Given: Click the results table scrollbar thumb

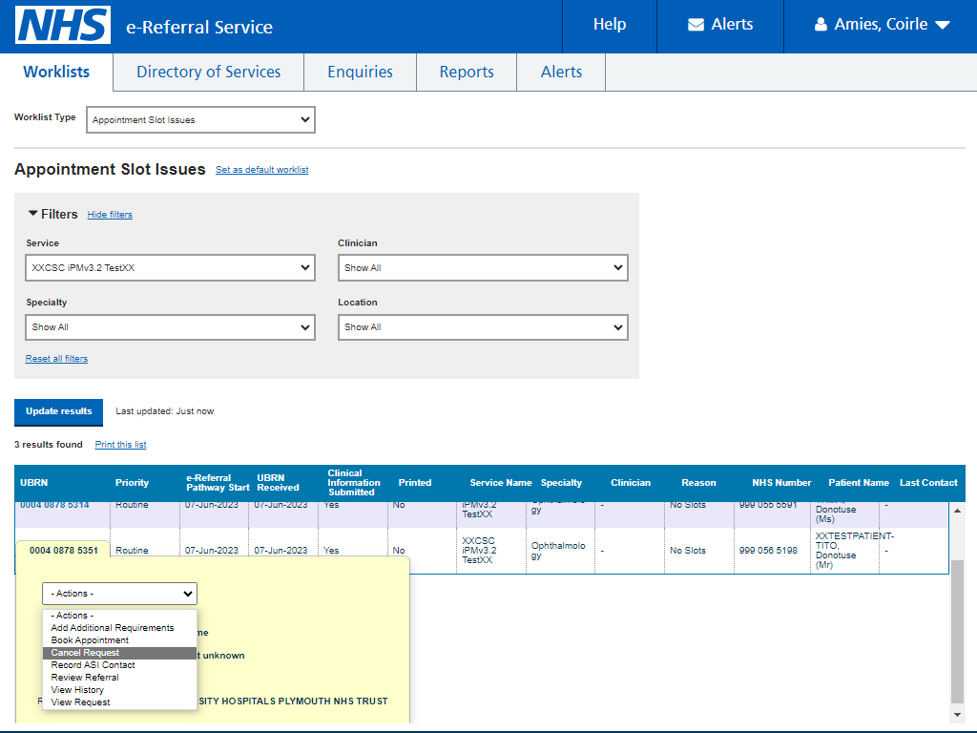Looking at the screenshot, I should coord(957,631).
